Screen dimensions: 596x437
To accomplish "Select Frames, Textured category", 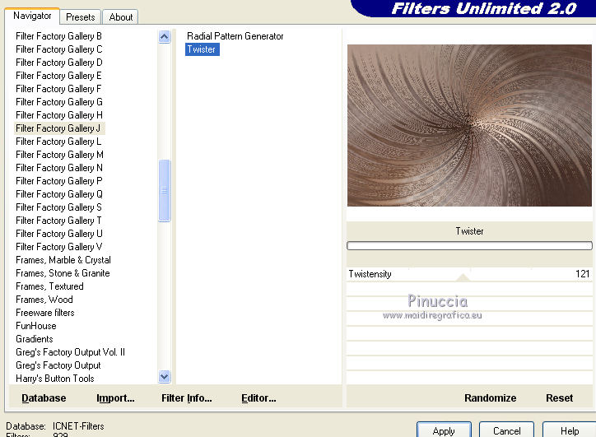I will point(49,286).
